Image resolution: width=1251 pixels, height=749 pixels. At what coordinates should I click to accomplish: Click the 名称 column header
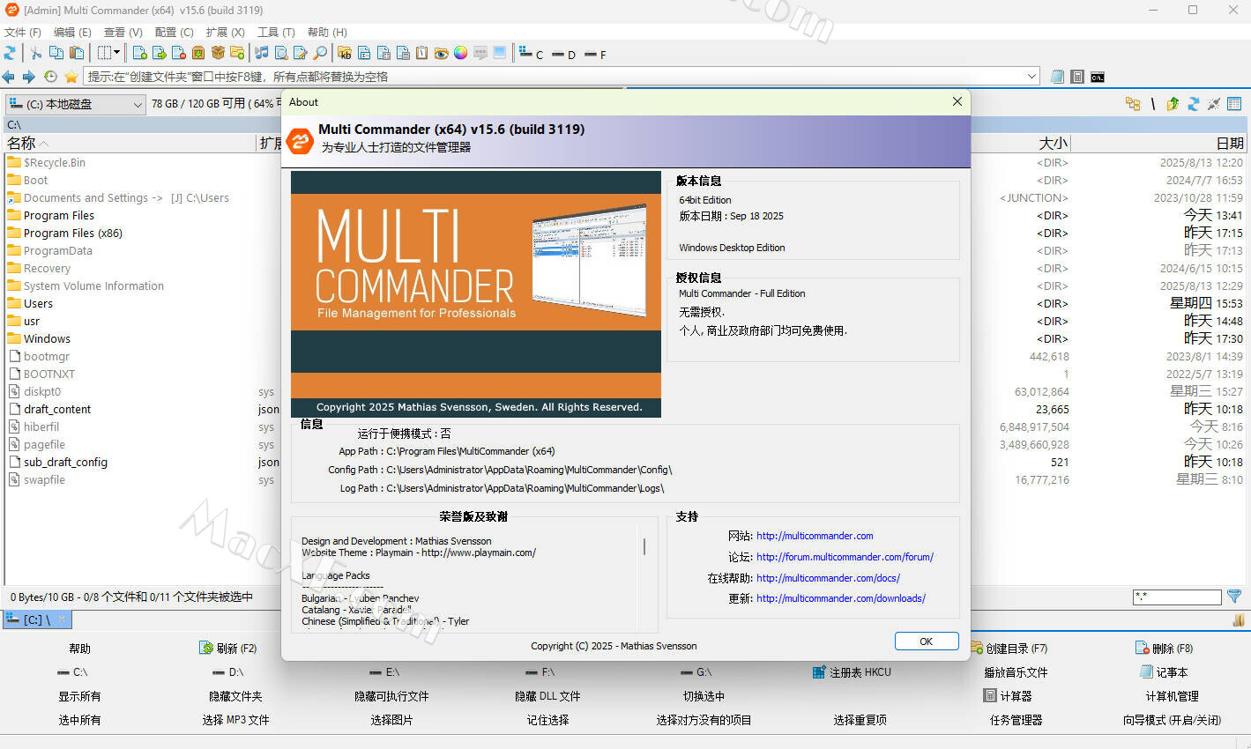click(130, 143)
